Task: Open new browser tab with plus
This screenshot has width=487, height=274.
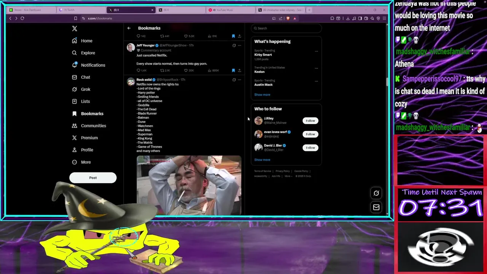Action: point(309,10)
